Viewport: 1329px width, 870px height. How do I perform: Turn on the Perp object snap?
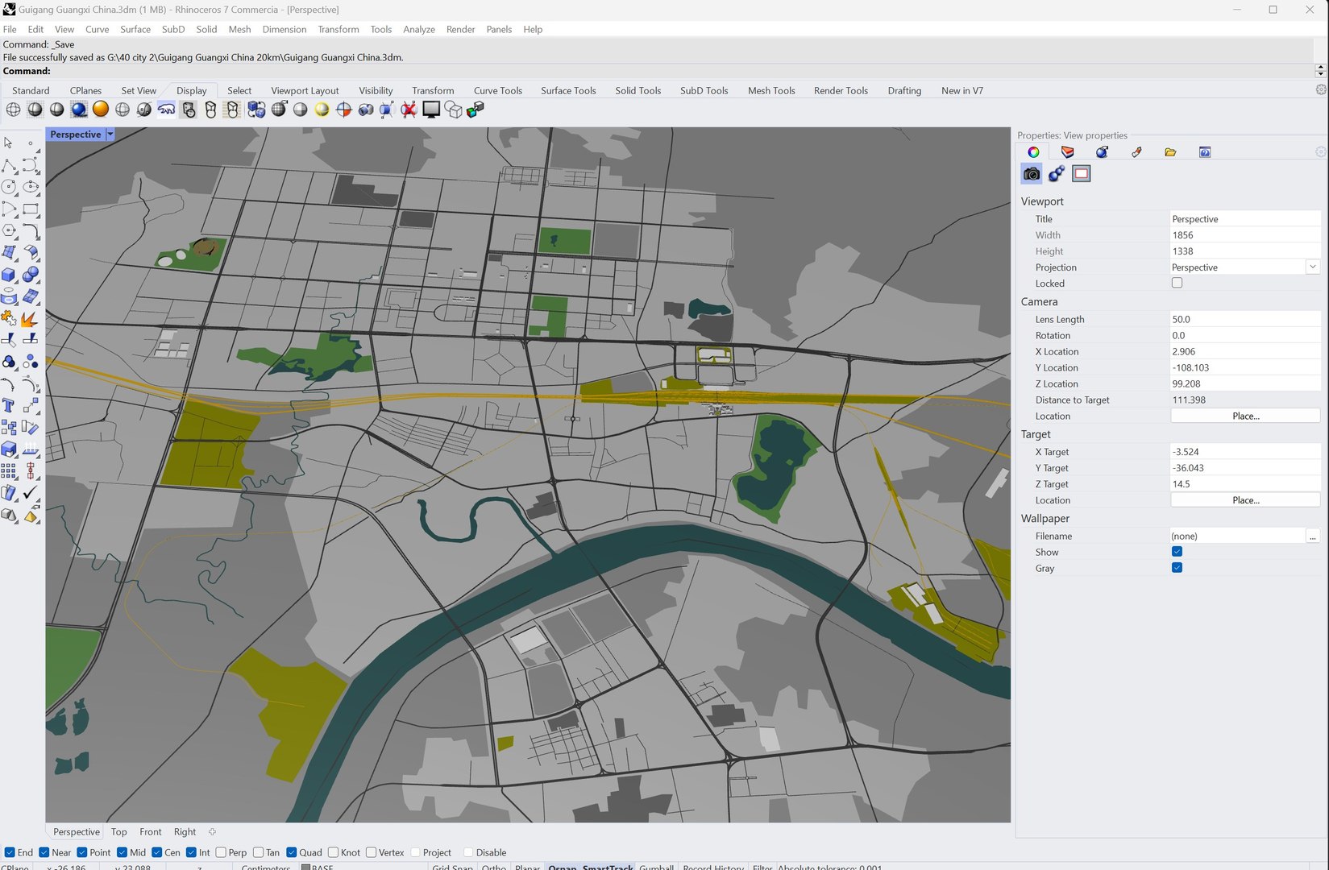click(221, 852)
